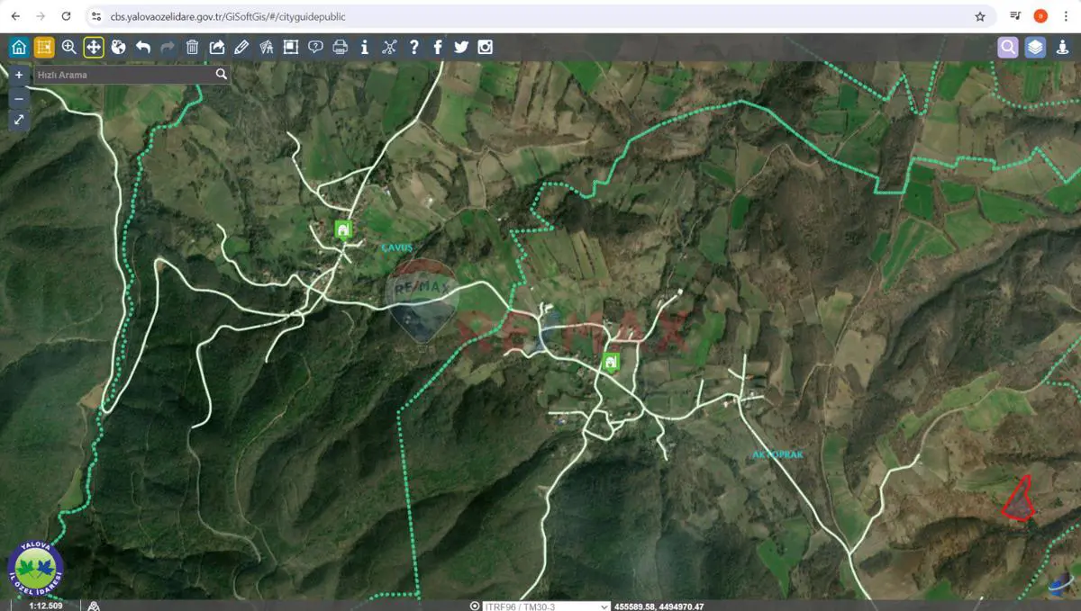Select the orange grid selection tool
The width and height of the screenshot is (1081, 611).
44,48
